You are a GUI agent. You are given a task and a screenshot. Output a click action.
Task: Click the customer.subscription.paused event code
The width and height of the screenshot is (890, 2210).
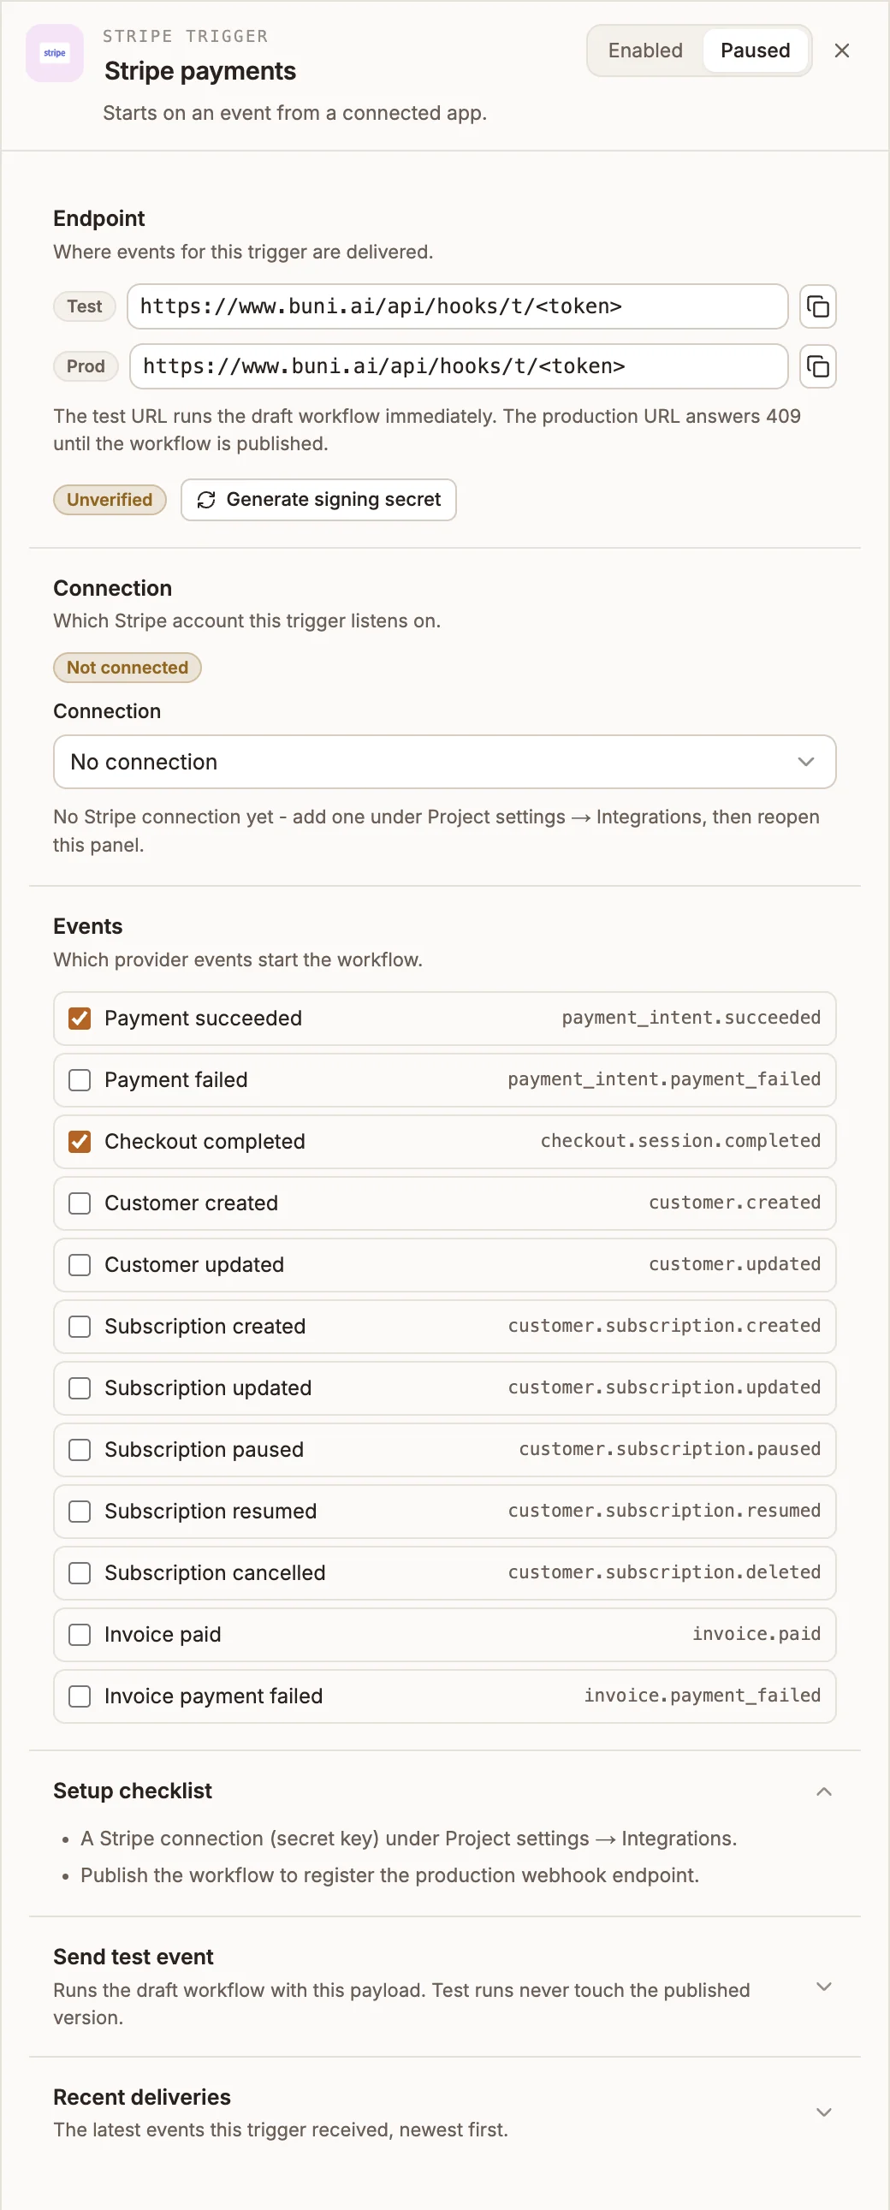[670, 1449]
